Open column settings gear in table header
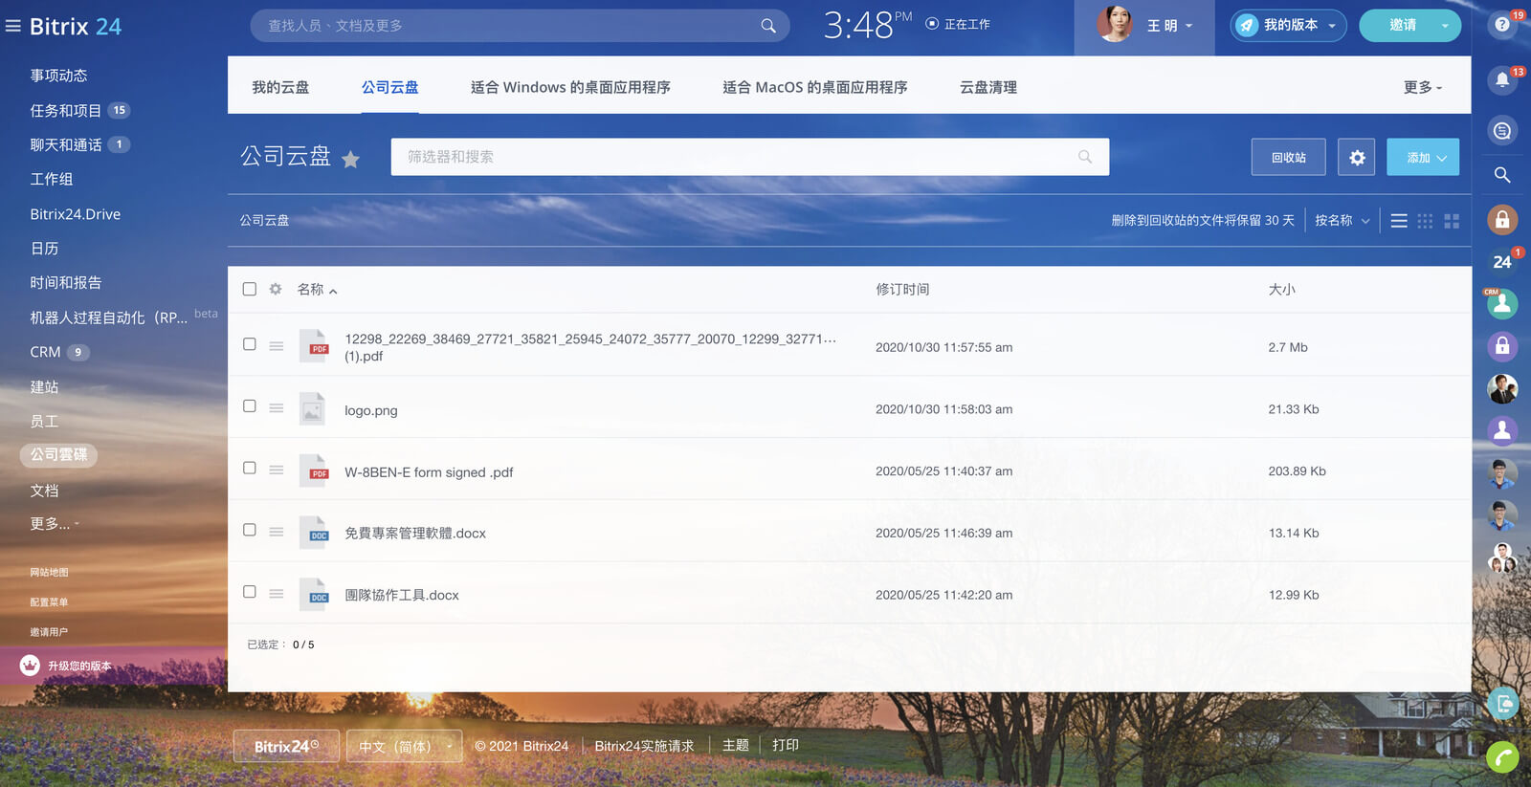The image size is (1531, 787). click(x=276, y=289)
